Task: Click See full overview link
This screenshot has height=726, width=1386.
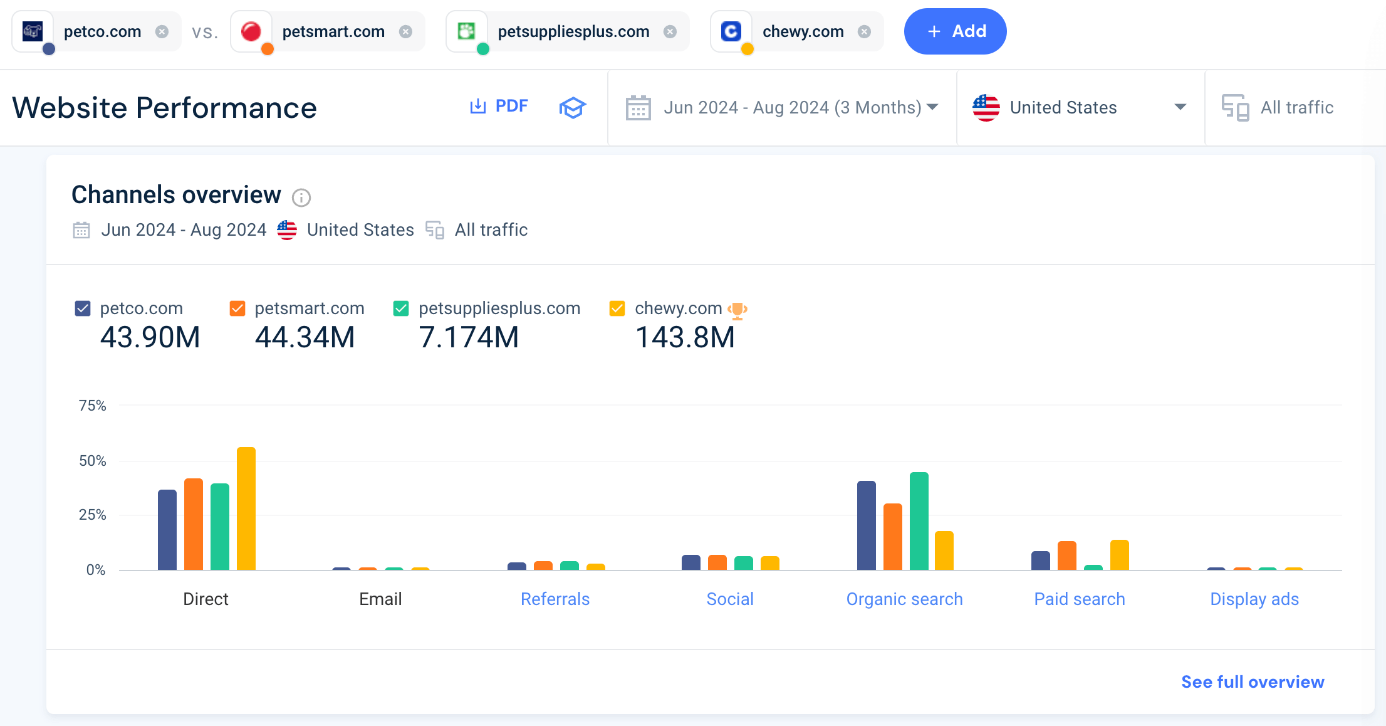Action: click(x=1253, y=681)
